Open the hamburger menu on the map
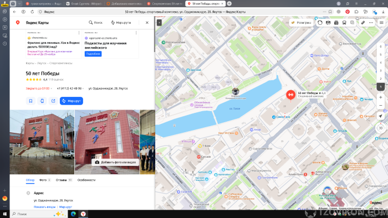The image size is (388, 218). [x=381, y=23]
